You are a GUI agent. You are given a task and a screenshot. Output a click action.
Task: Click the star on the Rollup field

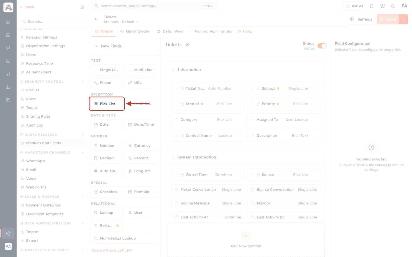pos(118,226)
